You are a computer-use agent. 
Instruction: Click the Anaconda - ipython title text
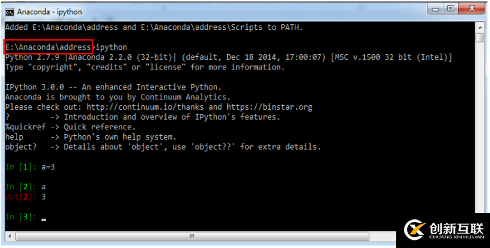point(49,12)
